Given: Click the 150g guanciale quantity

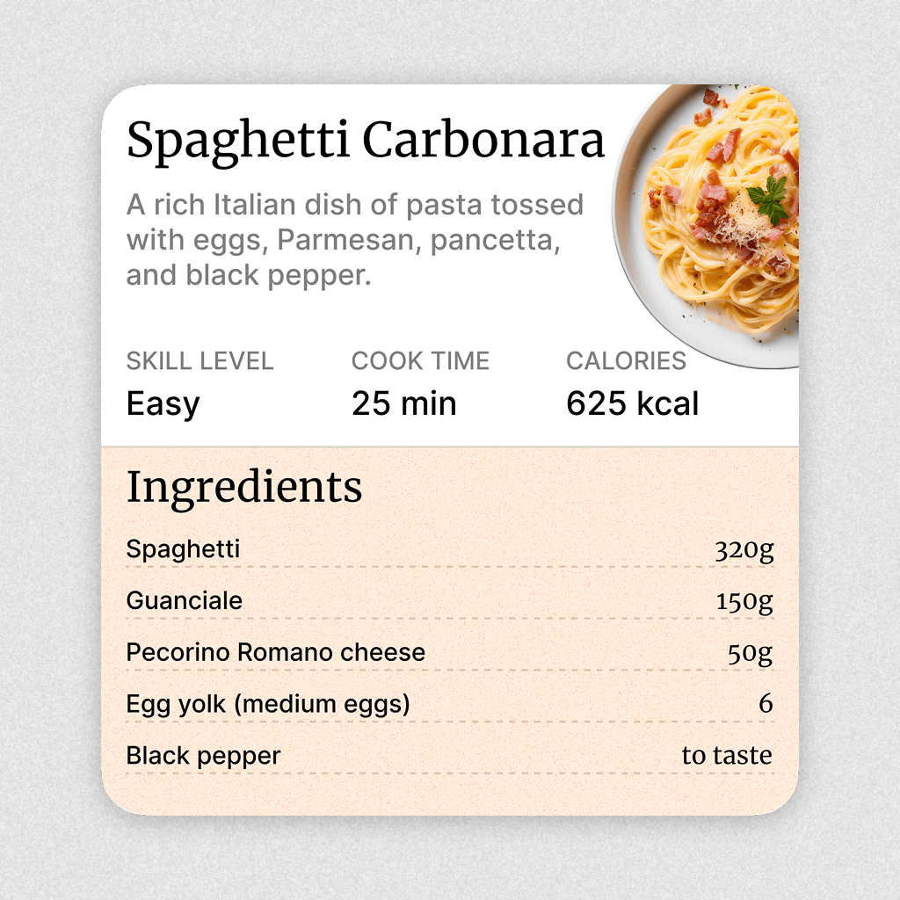Looking at the screenshot, I should click(x=744, y=602).
